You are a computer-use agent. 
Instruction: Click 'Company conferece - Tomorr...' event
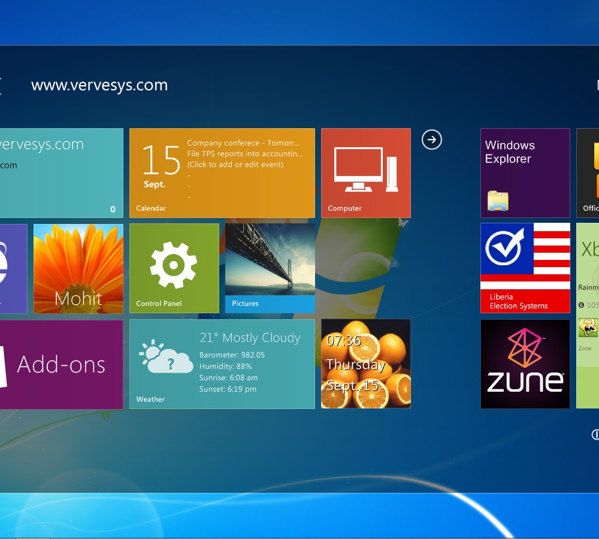pos(243,143)
